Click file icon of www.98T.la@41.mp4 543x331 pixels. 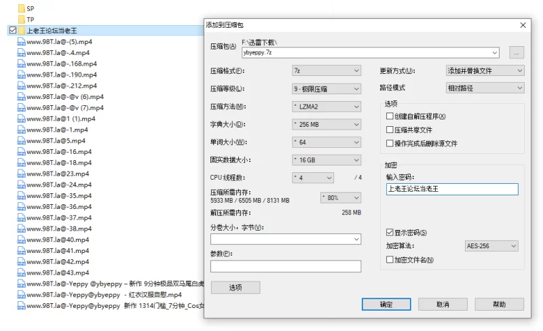(x=22, y=251)
